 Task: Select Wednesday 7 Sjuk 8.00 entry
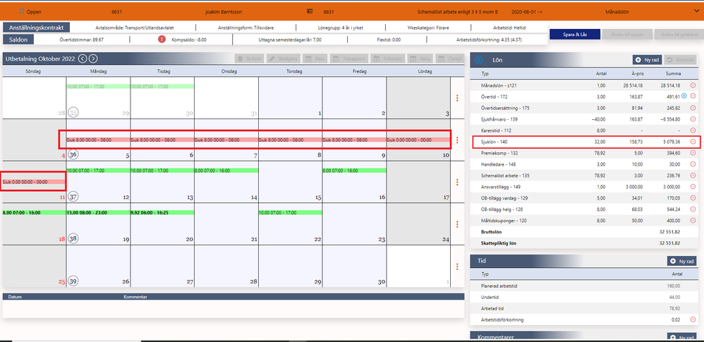pyautogui.click(x=226, y=140)
